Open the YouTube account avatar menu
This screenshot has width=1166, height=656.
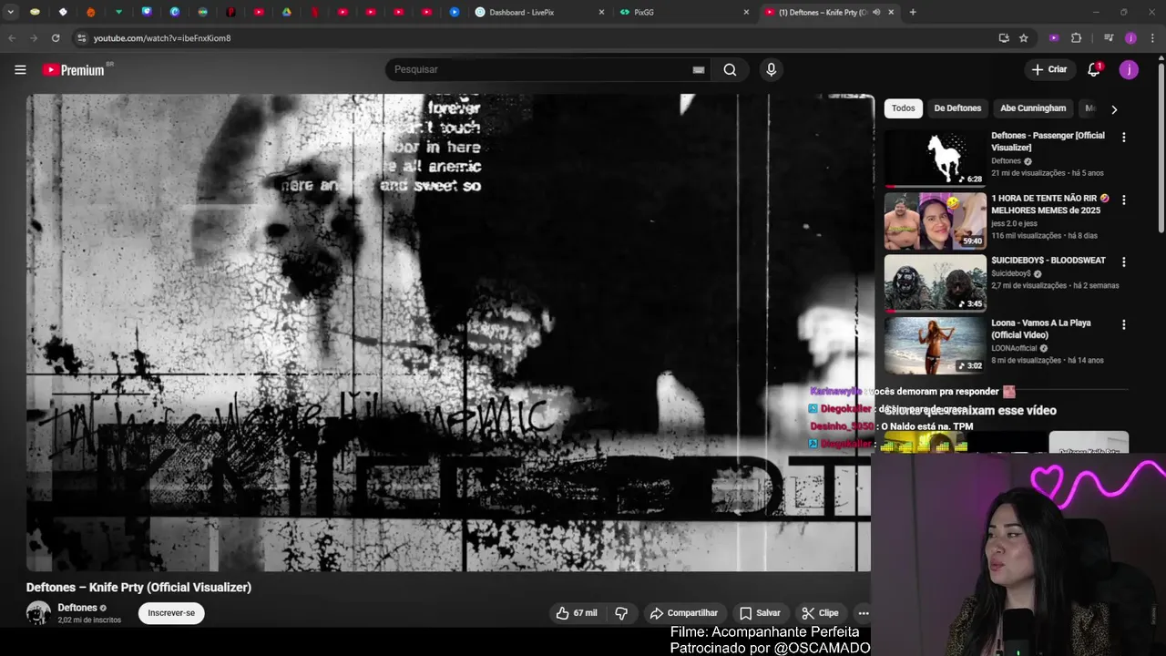(x=1129, y=69)
